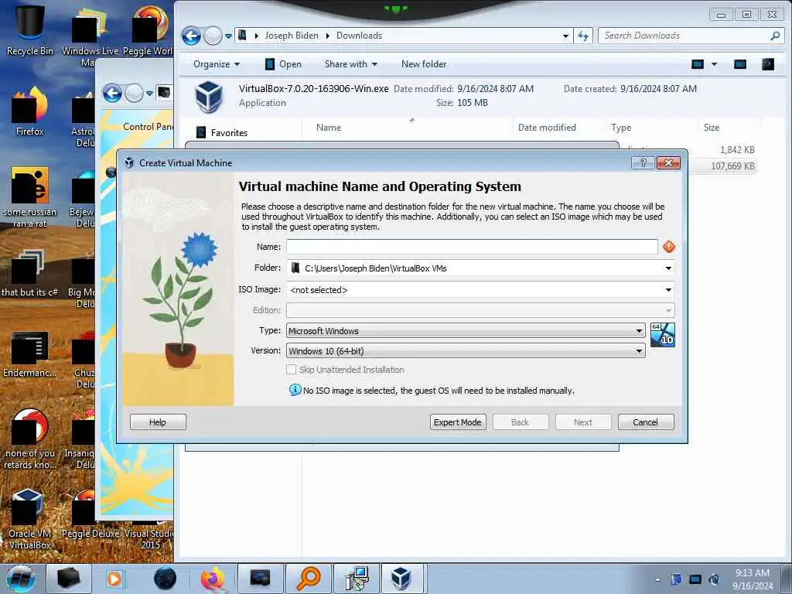Open the disabled Edition dropdown
Viewport: 792px width, 594px height.
[668, 310]
